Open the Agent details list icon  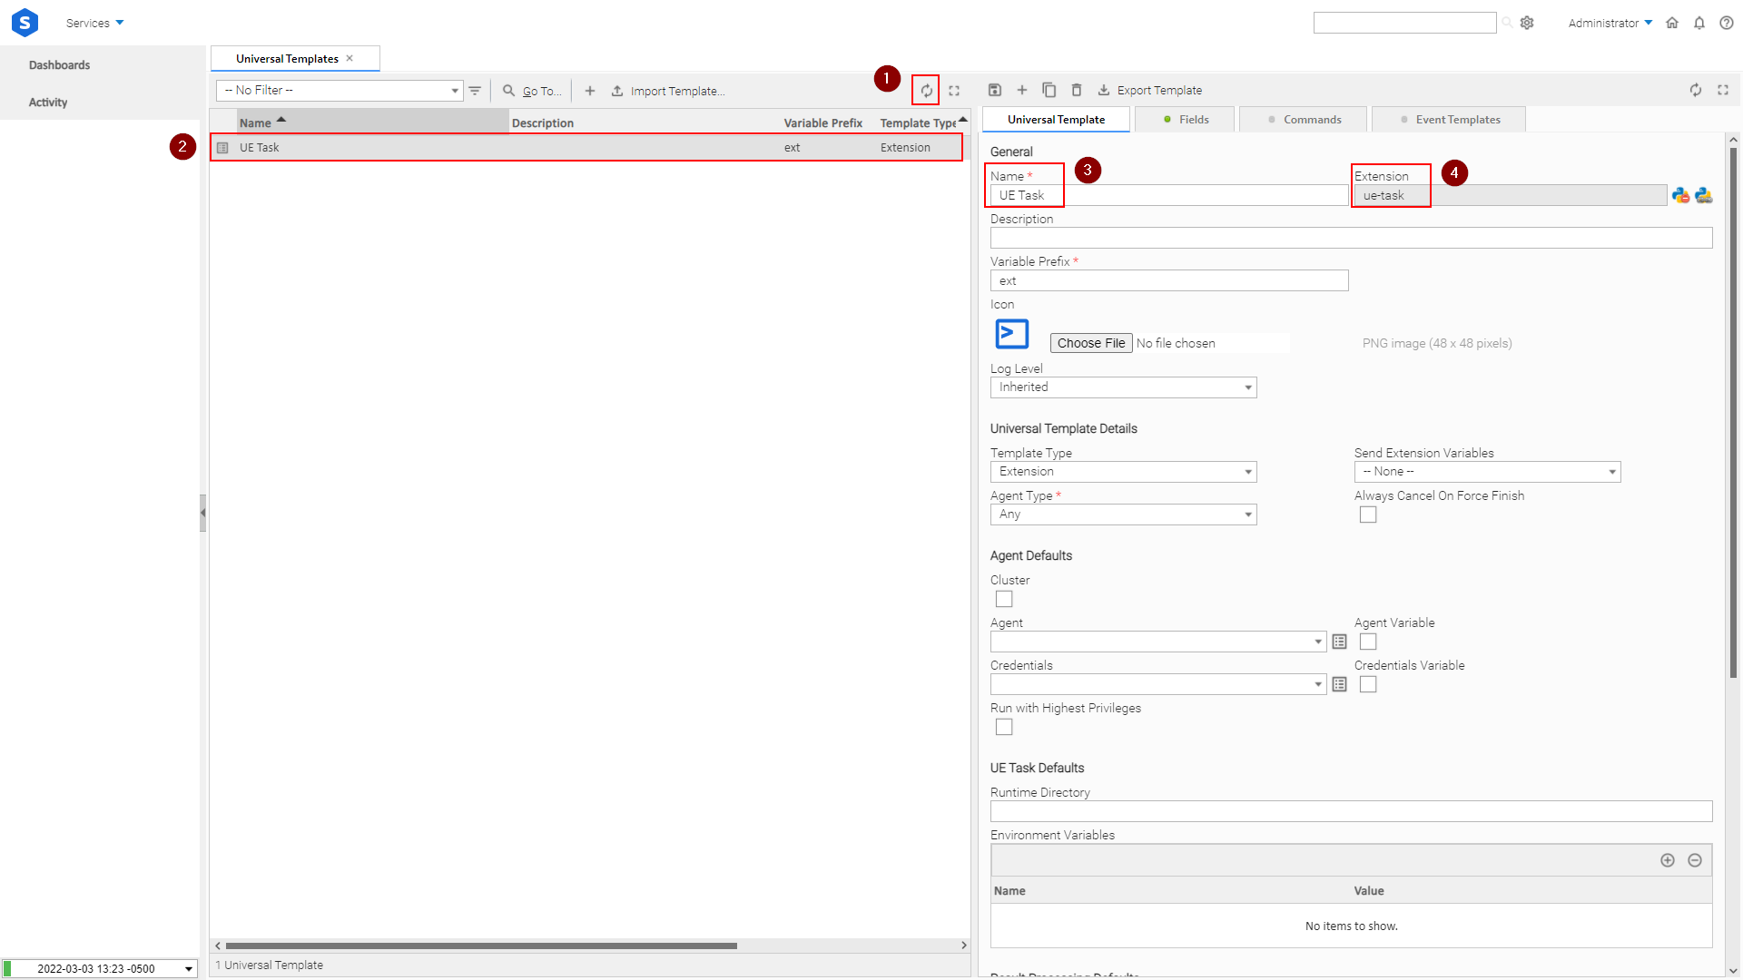(1339, 642)
